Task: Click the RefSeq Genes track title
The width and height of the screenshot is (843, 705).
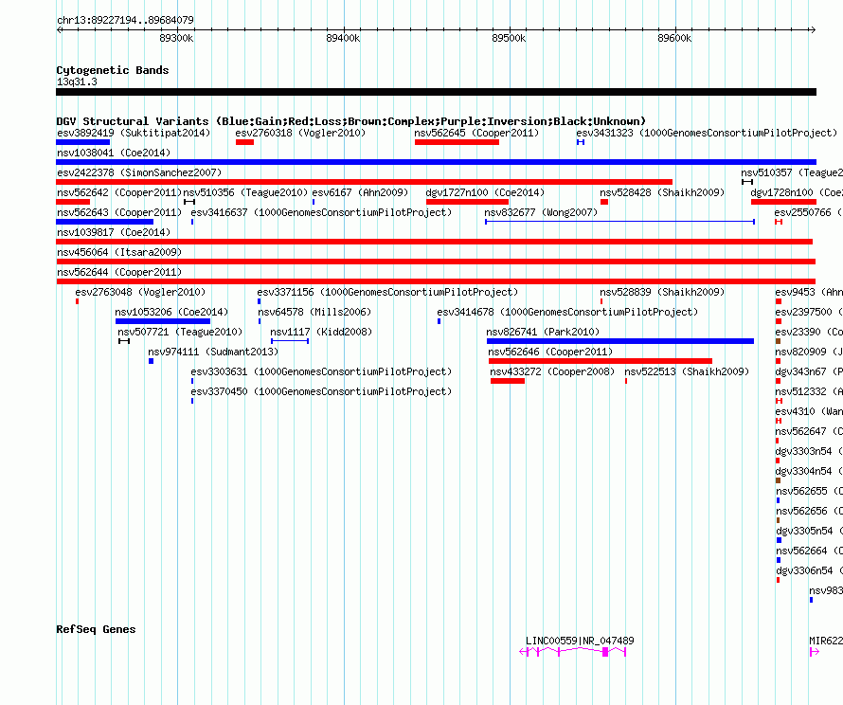Action: point(96,629)
